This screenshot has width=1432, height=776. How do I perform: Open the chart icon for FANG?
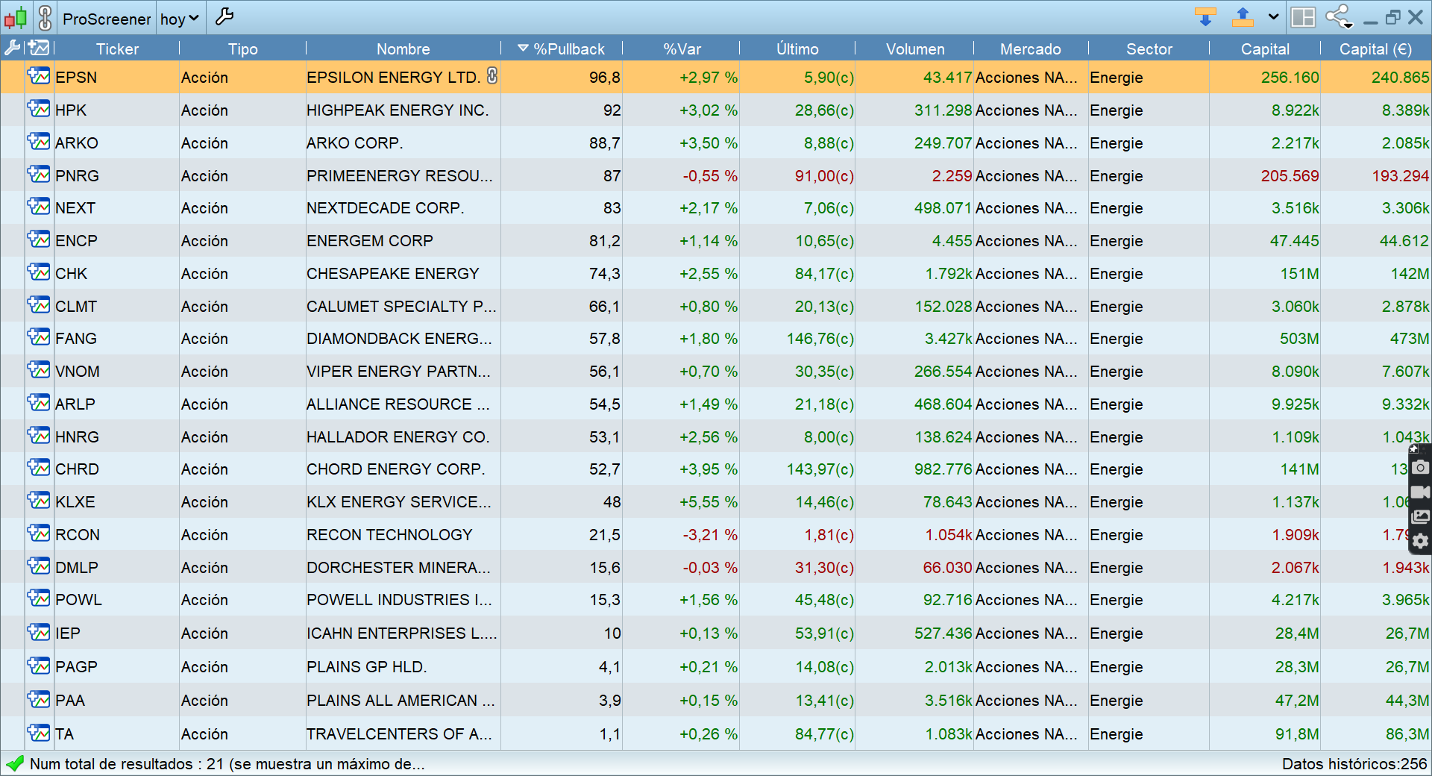39,337
